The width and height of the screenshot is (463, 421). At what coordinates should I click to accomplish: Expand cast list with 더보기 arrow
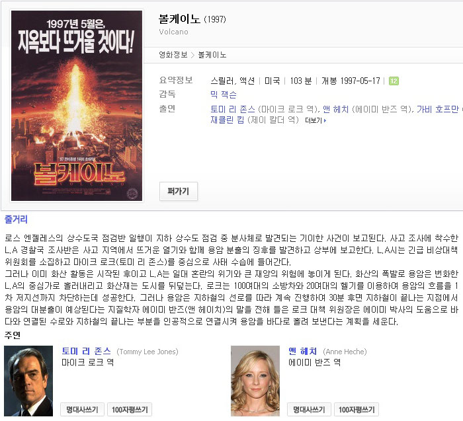(316, 120)
